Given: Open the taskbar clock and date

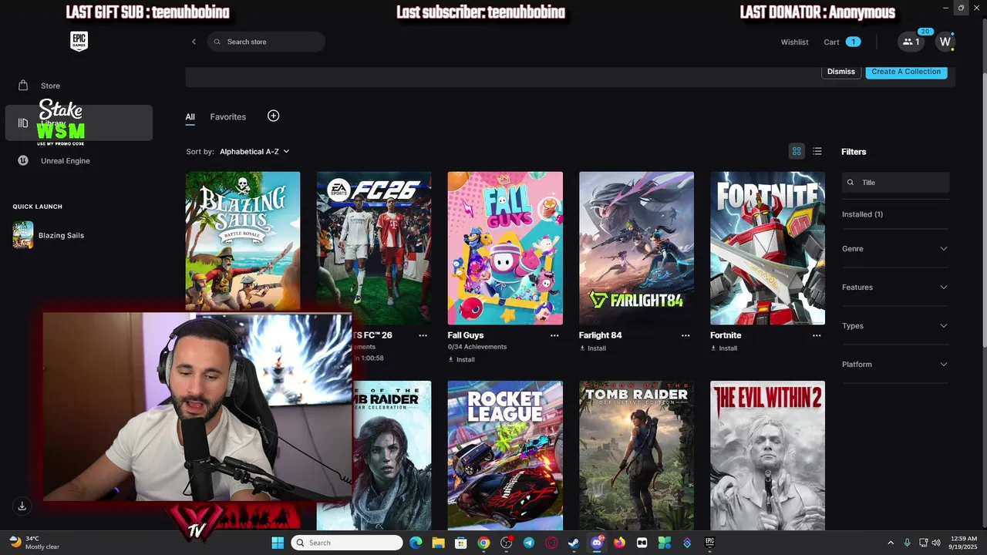Looking at the screenshot, I should click(964, 543).
